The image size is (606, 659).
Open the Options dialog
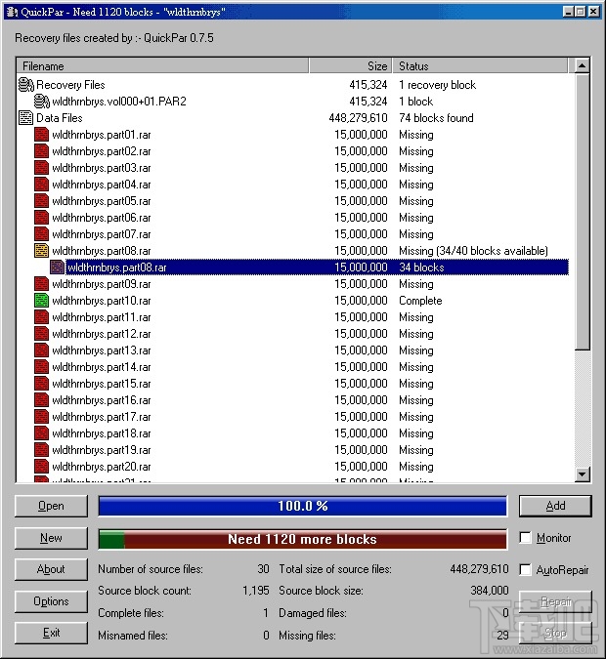tap(52, 601)
